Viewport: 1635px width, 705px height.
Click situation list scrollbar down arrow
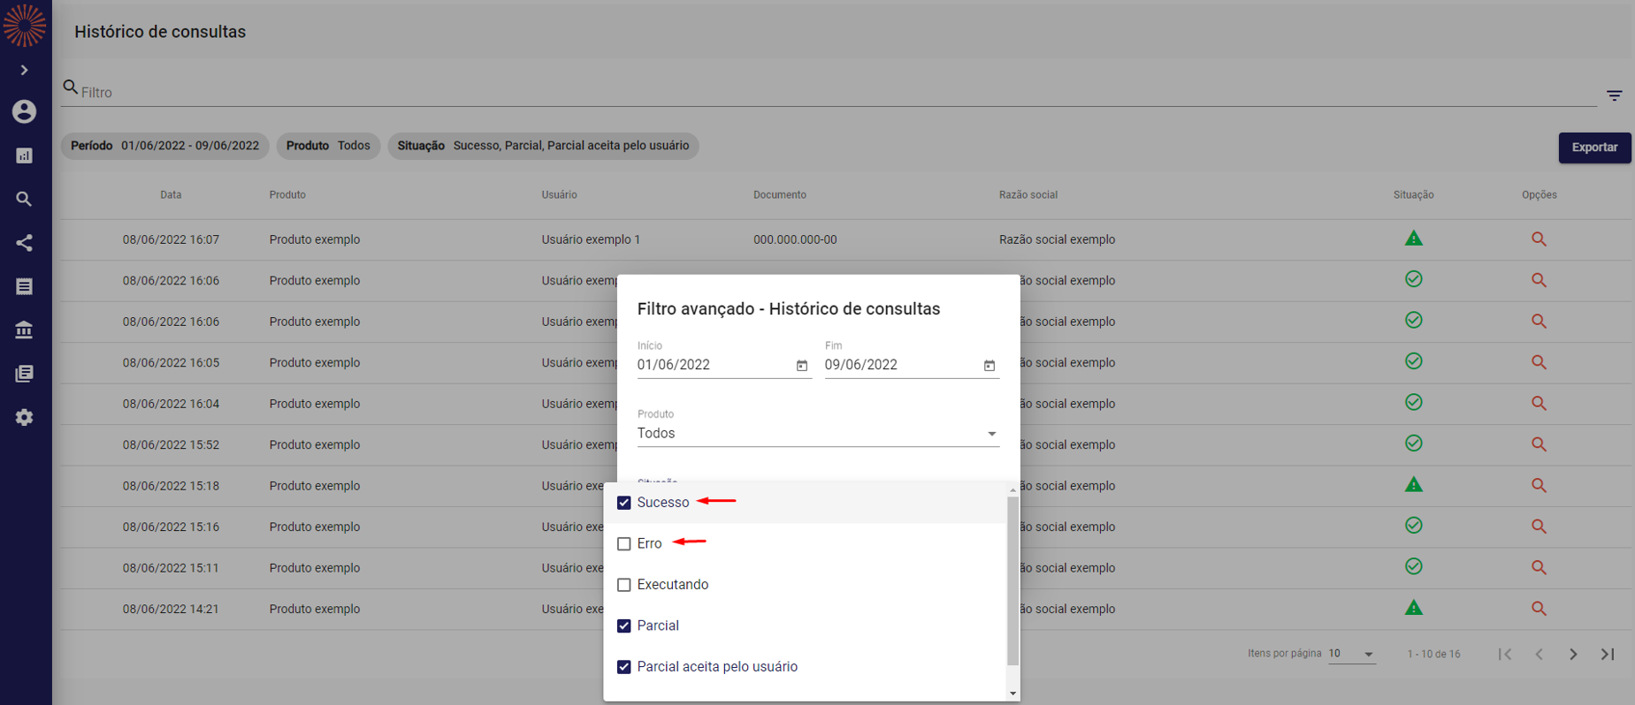point(1012,694)
